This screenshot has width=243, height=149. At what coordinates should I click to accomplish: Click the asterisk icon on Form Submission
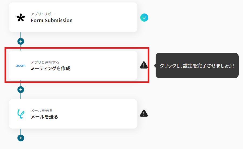pyautogui.click(x=21, y=18)
